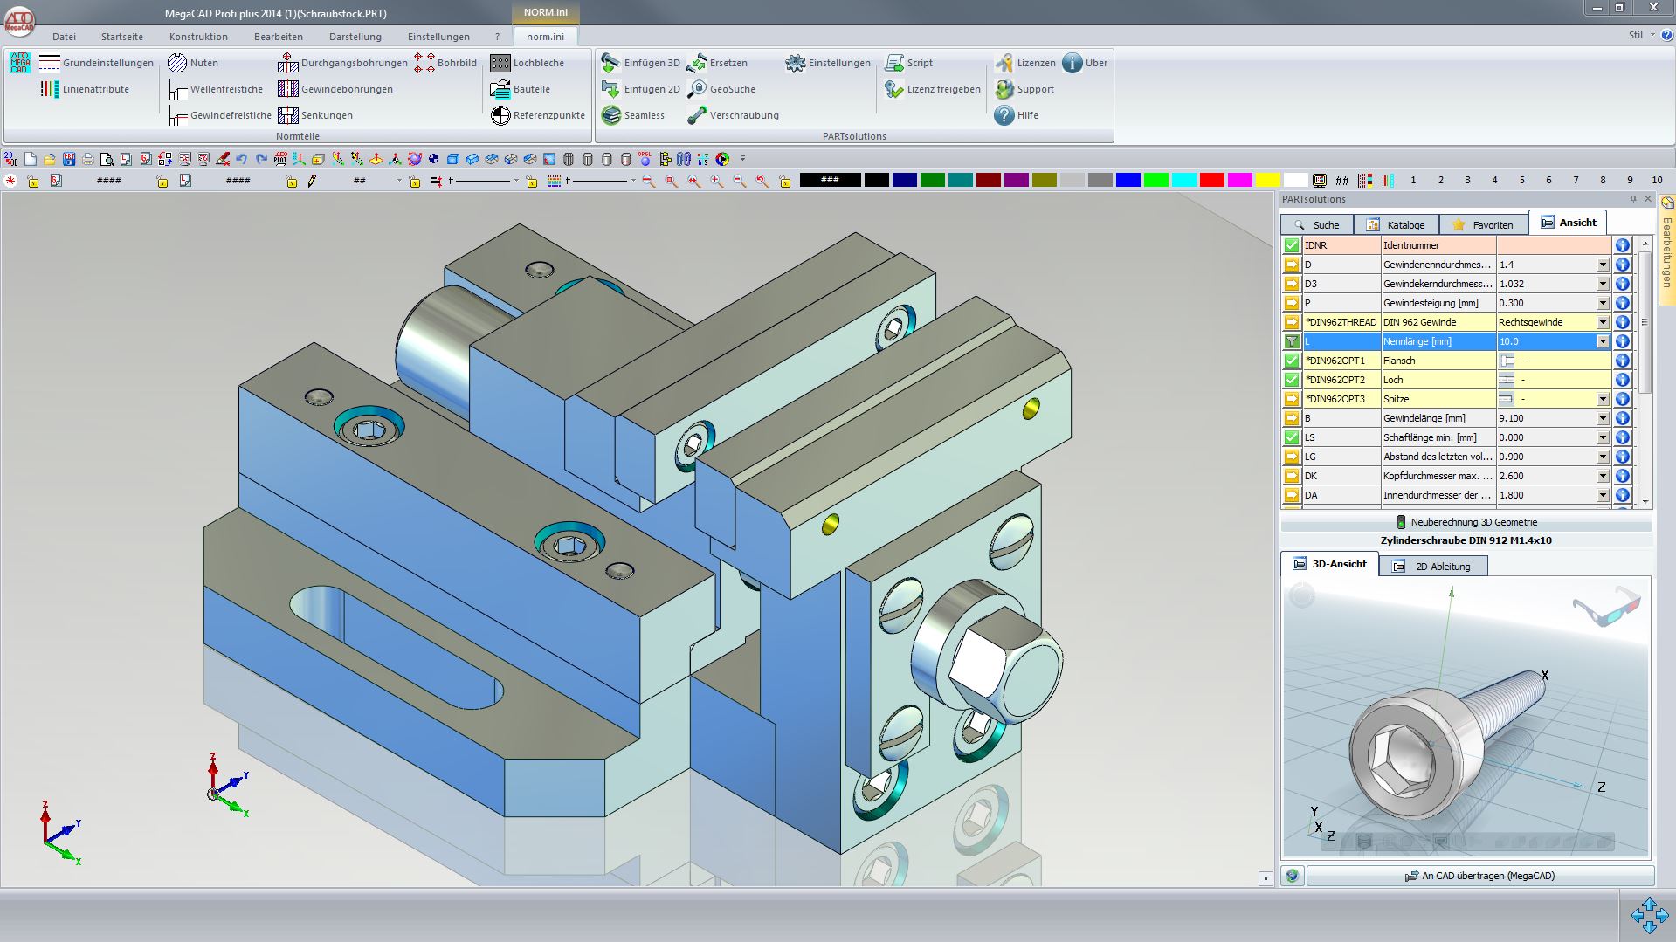The height and width of the screenshot is (942, 1676).
Task: Open the Lizenzen key icon
Action: pos(1004,63)
